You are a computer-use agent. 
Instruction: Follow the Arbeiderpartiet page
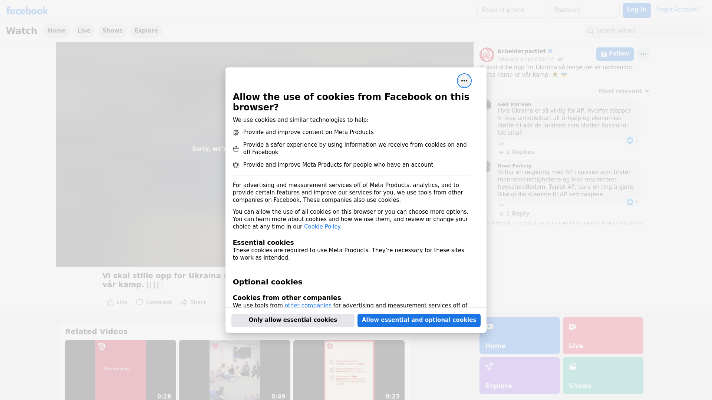[614, 54]
